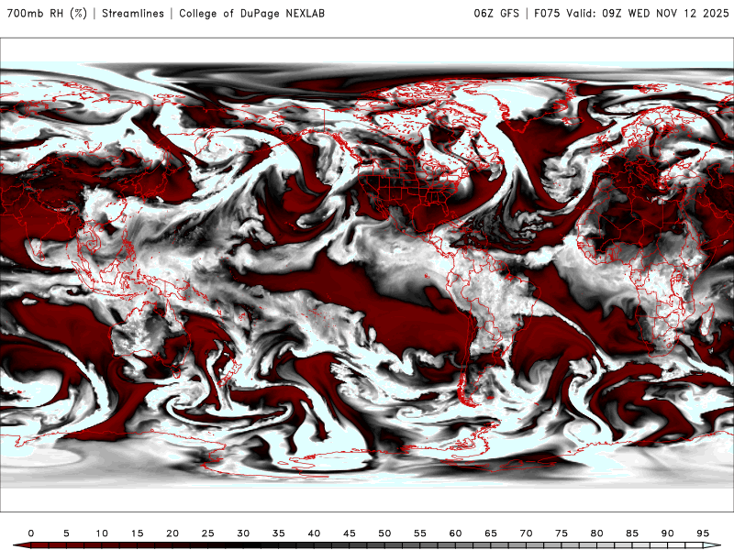734x550 pixels.
Task: Click the '60' colorbar scale label
Action: [x=455, y=533]
